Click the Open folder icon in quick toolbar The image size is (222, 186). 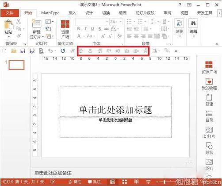coord(13,51)
